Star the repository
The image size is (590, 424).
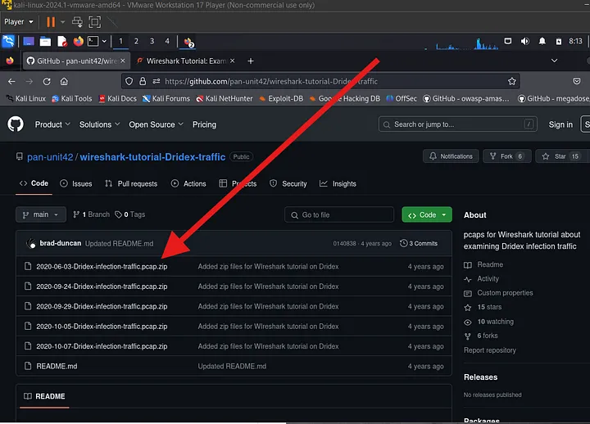click(x=560, y=156)
